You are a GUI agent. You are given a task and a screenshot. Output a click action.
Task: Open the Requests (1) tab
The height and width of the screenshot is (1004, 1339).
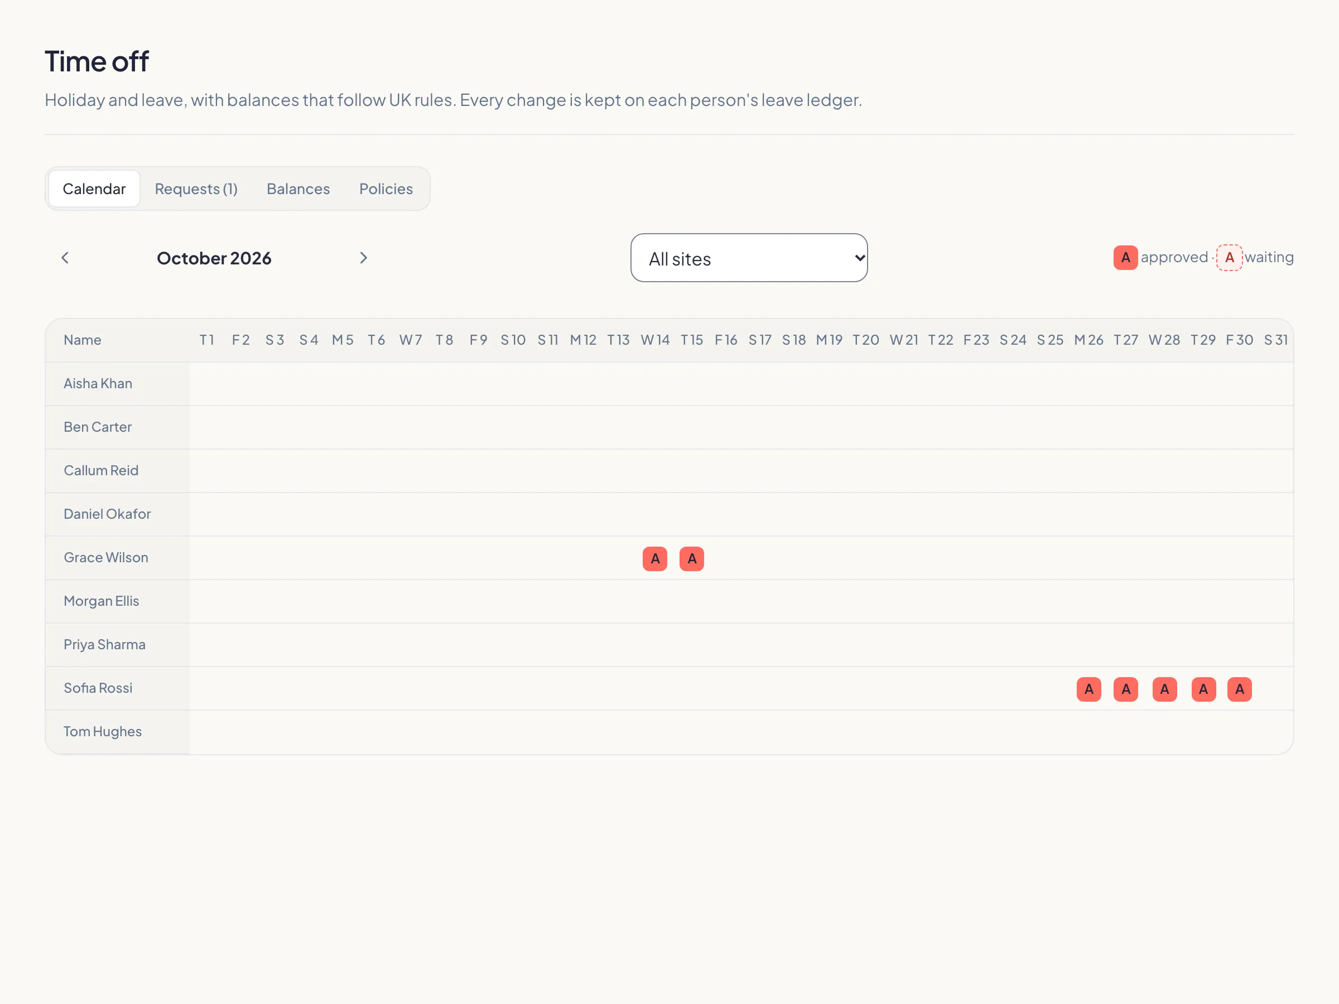coord(196,189)
